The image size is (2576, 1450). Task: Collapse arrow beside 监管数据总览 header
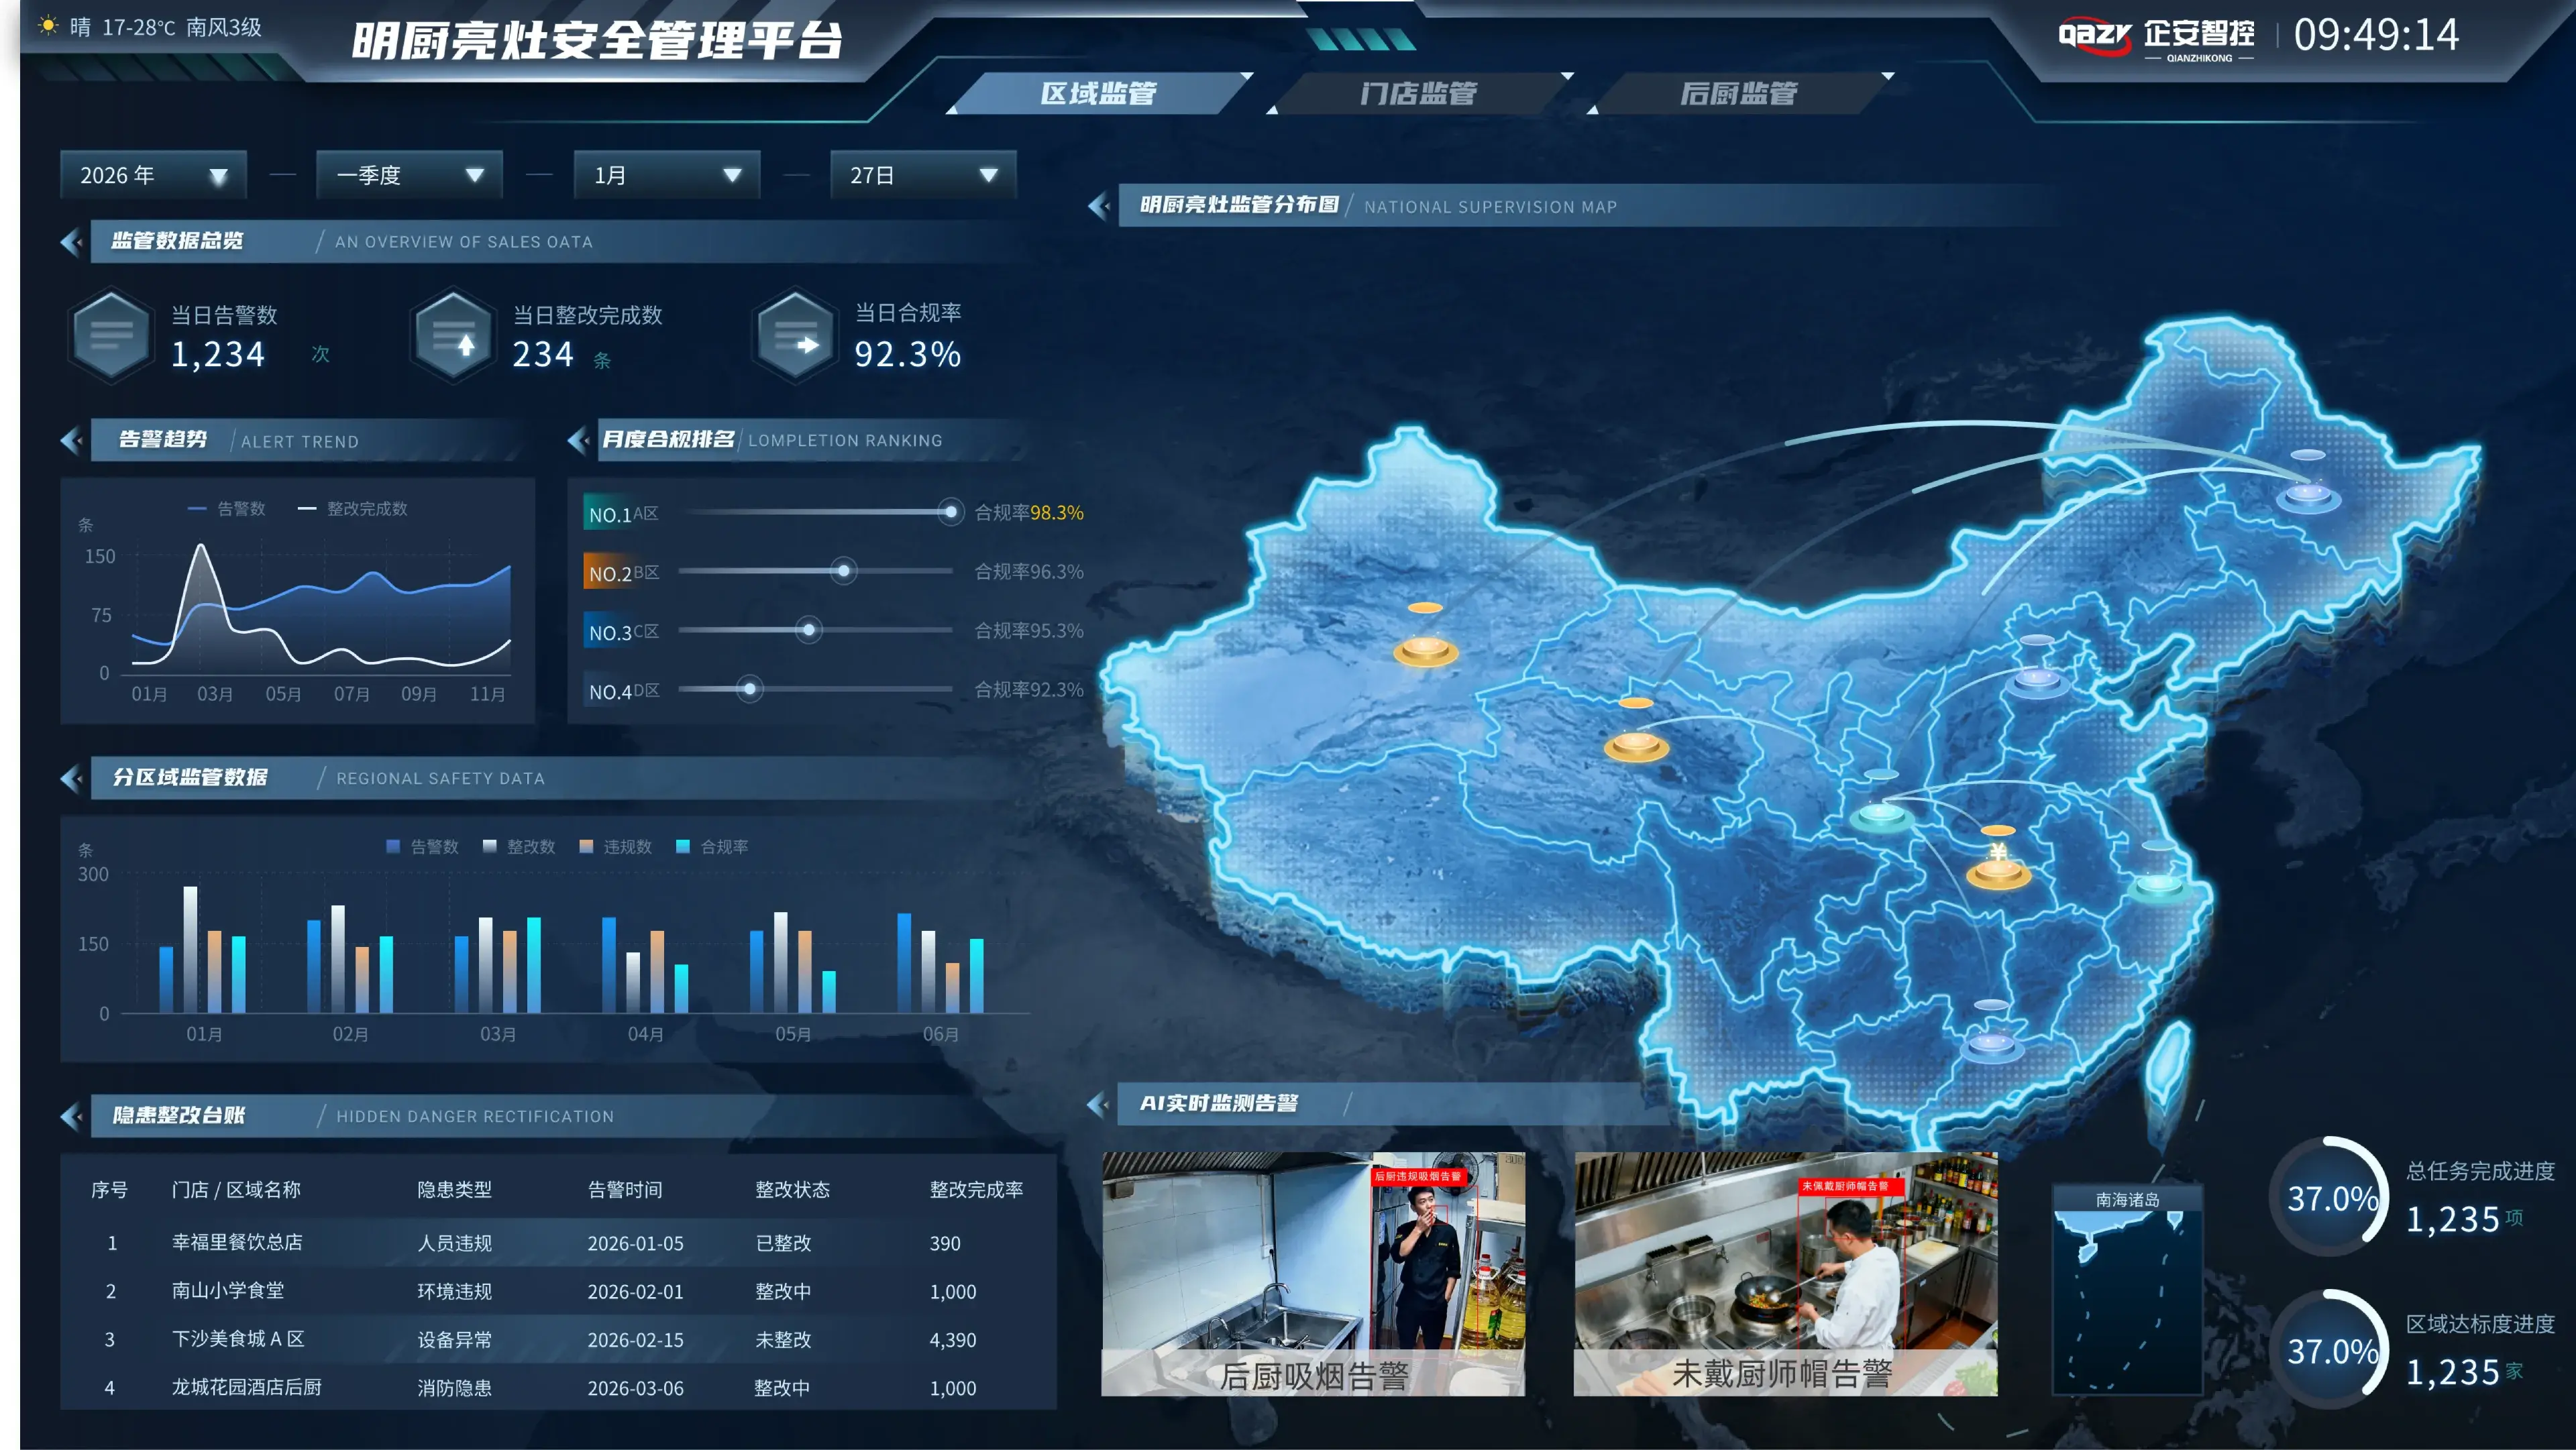click(71, 242)
